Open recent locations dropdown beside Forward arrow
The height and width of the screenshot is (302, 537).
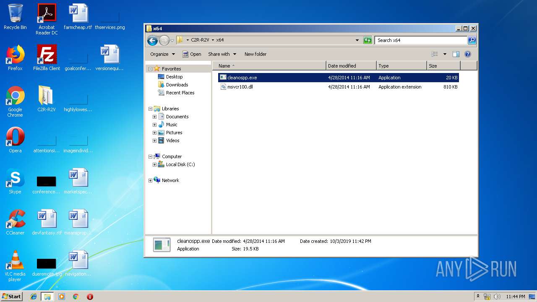pos(172,41)
